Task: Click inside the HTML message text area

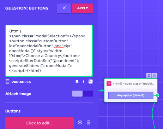Action: point(49,51)
